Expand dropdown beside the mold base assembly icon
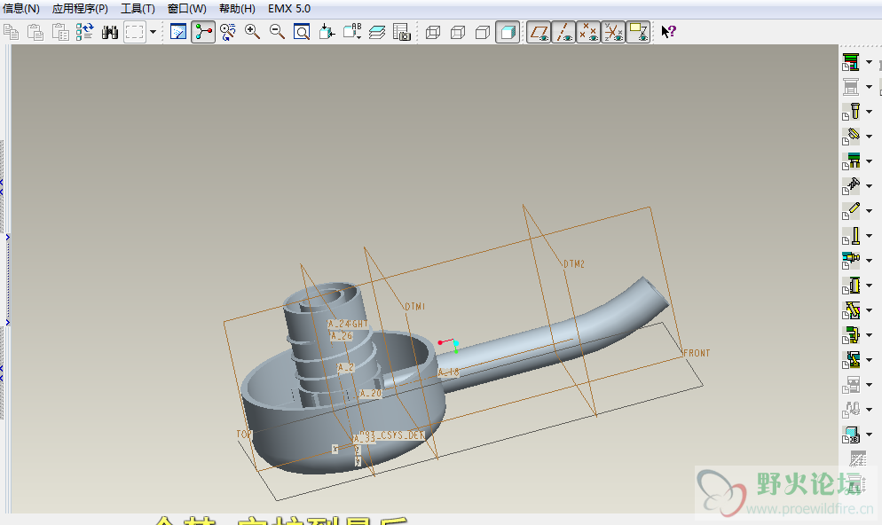This screenshot has height=525, width=882. coord(869,62)
